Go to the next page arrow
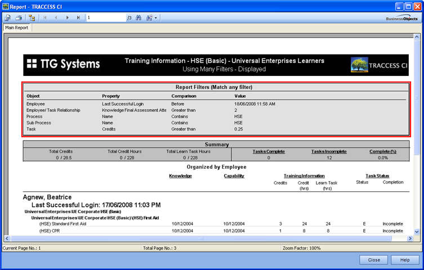 pos(68,18)
